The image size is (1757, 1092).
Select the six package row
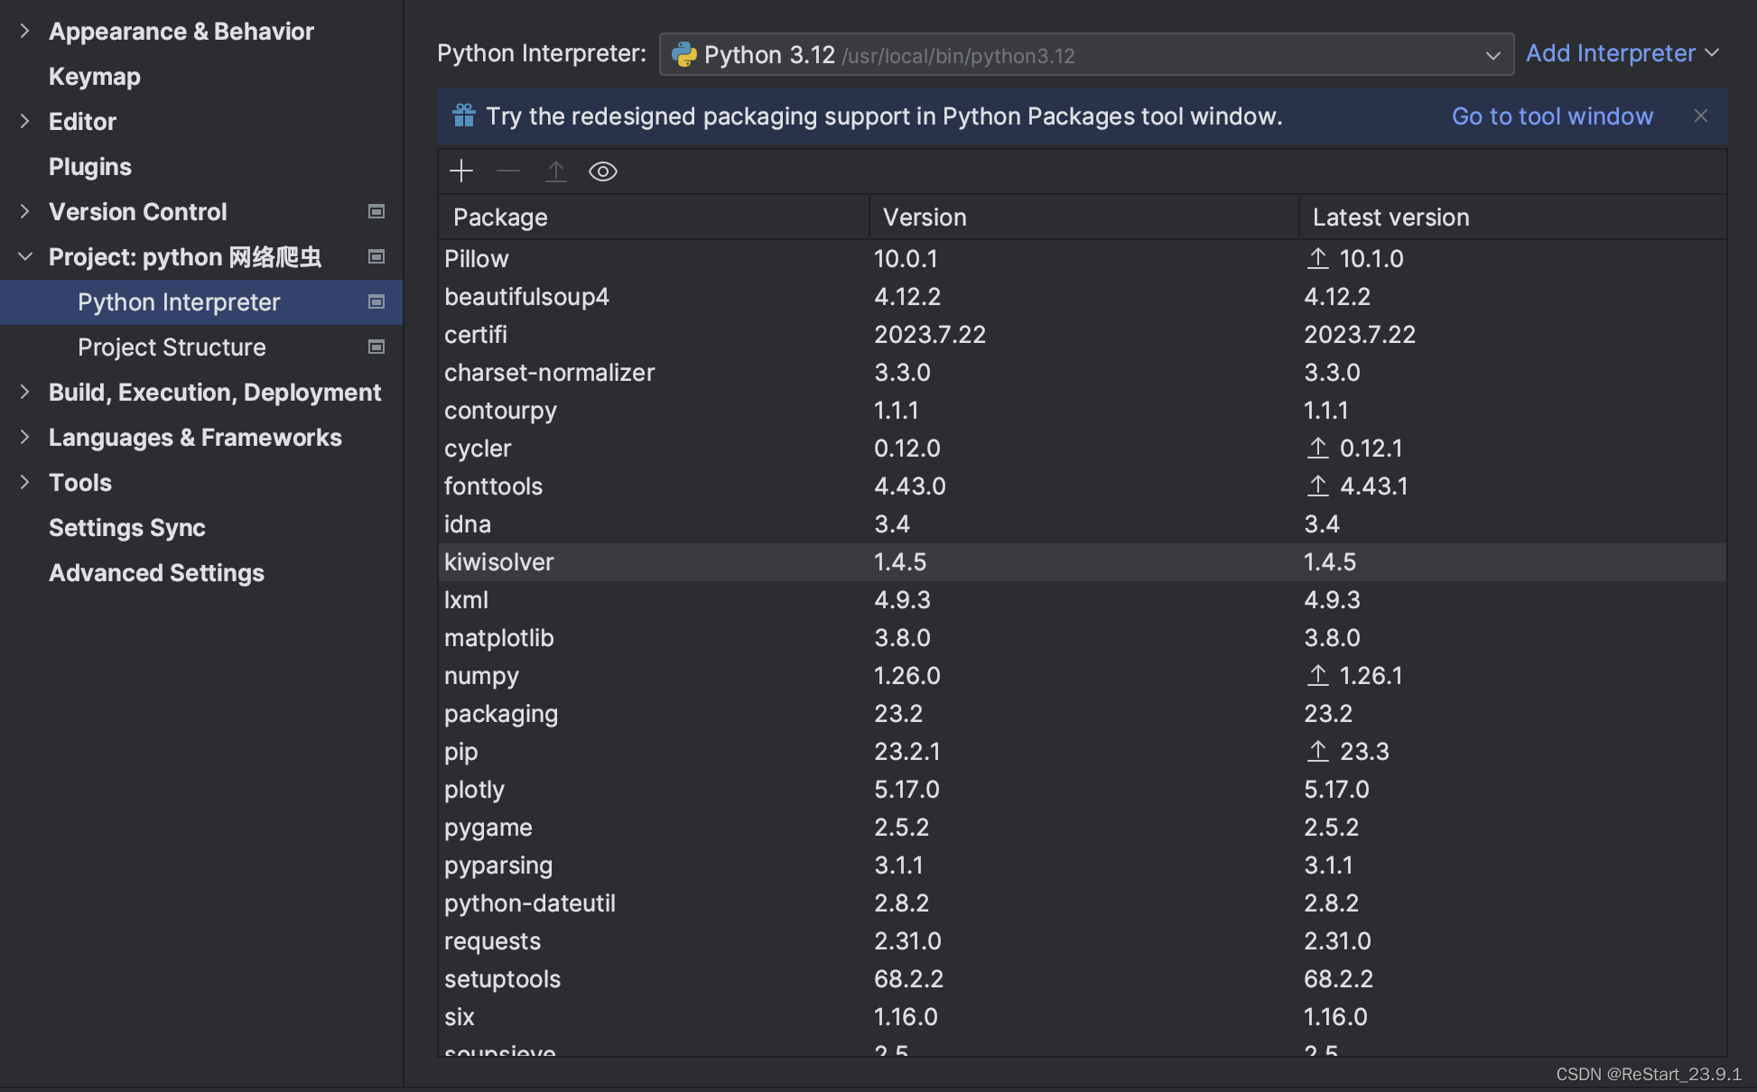tap(1083, 1016)
